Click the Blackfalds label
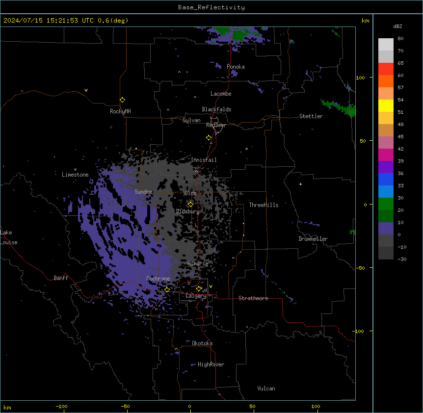This screenshot has width=423, height=413. point(216,109)
